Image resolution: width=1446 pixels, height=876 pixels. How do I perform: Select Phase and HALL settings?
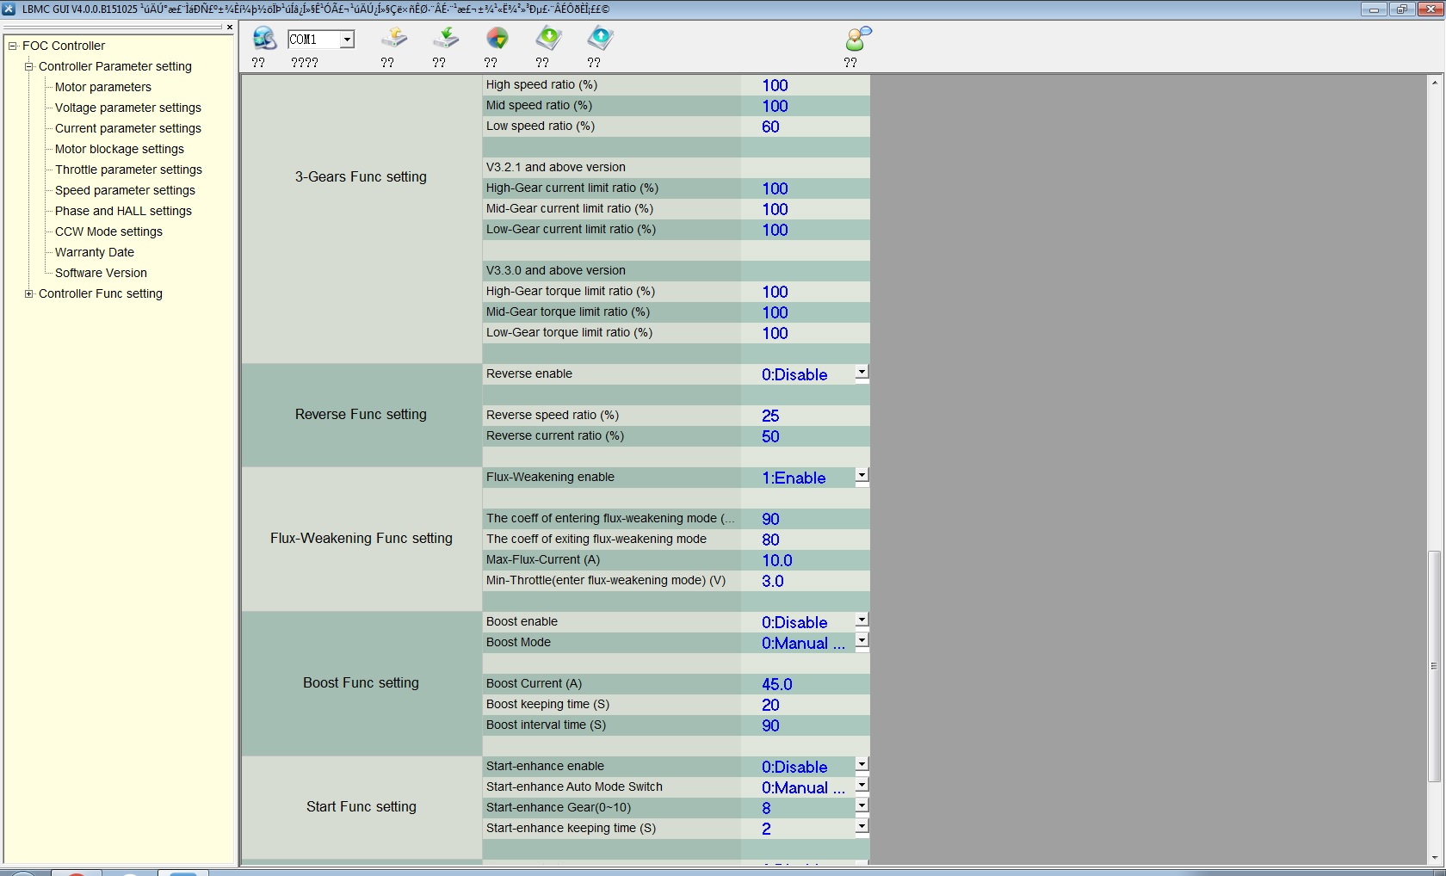coord(123,211)
